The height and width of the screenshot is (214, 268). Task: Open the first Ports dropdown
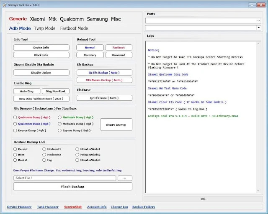[203, 20]
